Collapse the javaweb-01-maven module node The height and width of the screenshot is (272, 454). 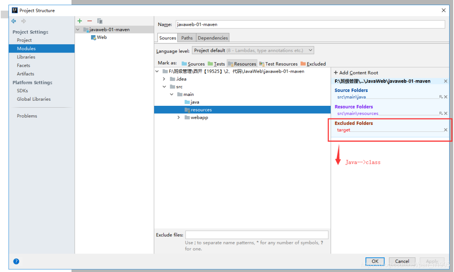tap(78, 30)
